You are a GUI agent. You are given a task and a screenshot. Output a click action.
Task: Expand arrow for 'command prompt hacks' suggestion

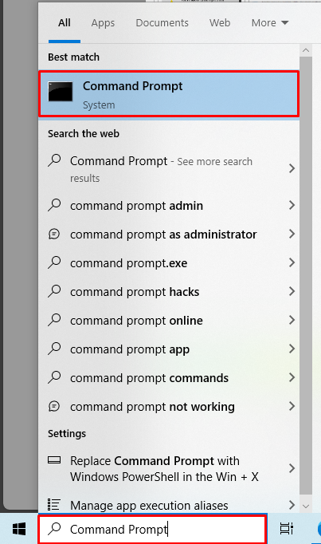[x=292, y=291]
